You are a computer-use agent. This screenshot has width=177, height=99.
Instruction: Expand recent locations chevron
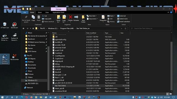tap(30, 29)
